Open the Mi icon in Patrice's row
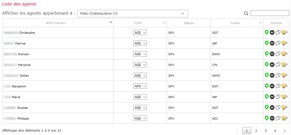Viewport: 291px width, 135px height. pos(272,43)
